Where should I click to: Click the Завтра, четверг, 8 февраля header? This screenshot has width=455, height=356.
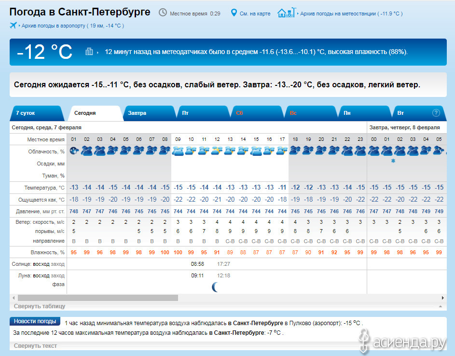[404, 127]
